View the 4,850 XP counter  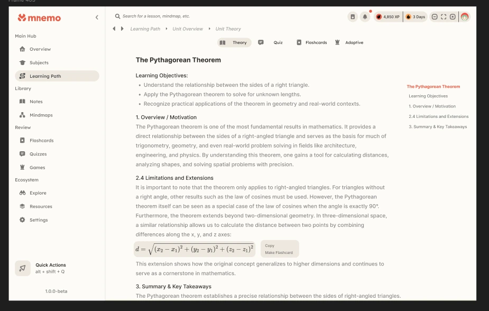(x=388, y=17)
